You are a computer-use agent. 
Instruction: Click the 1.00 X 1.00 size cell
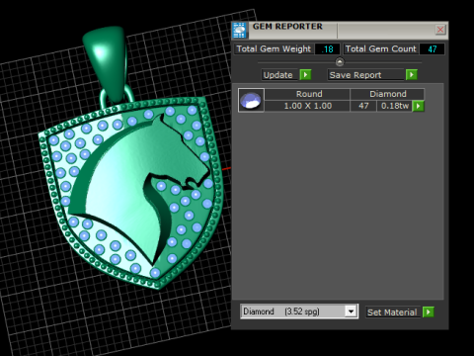(307, 106)
